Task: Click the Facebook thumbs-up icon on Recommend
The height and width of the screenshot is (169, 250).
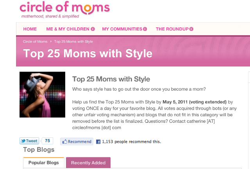Action: click(64, 142)
